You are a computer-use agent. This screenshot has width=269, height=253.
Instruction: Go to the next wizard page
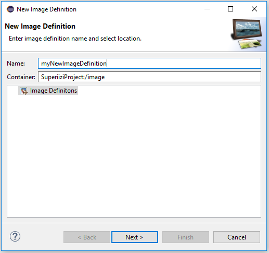pos(135,237)
